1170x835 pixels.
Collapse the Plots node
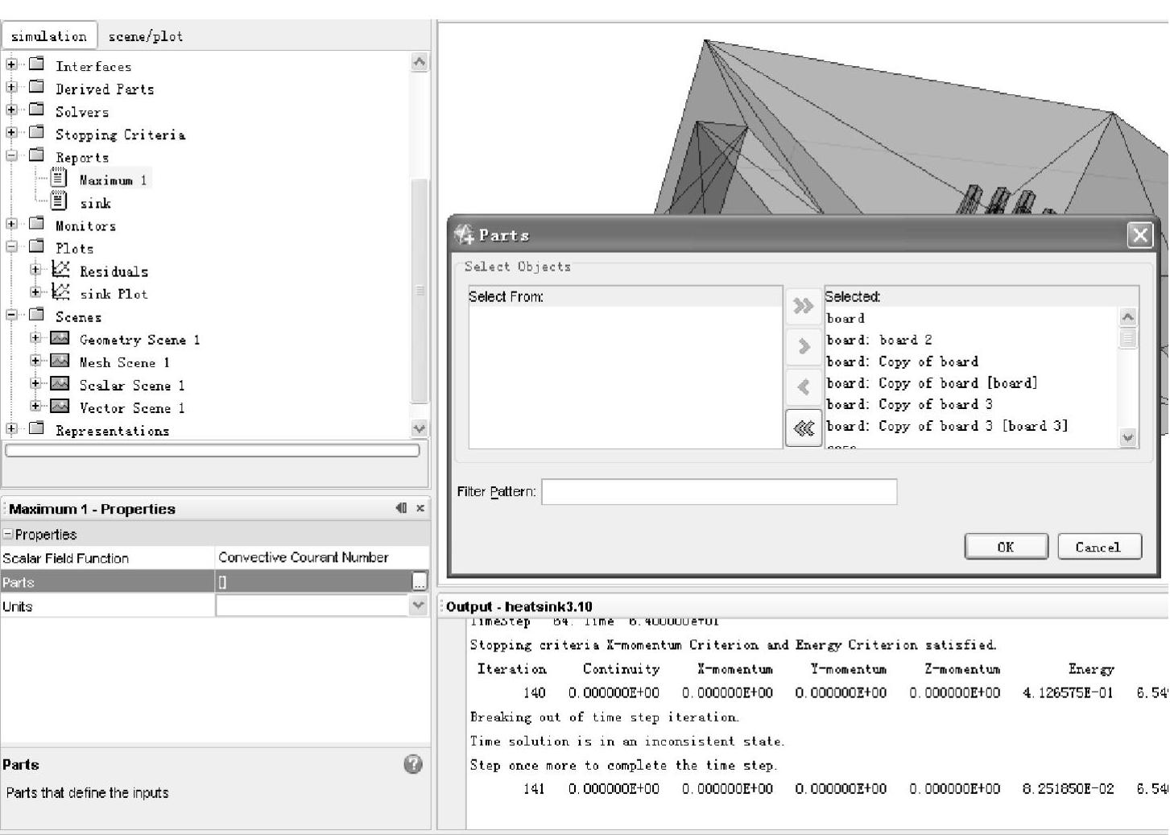[11, 246]
